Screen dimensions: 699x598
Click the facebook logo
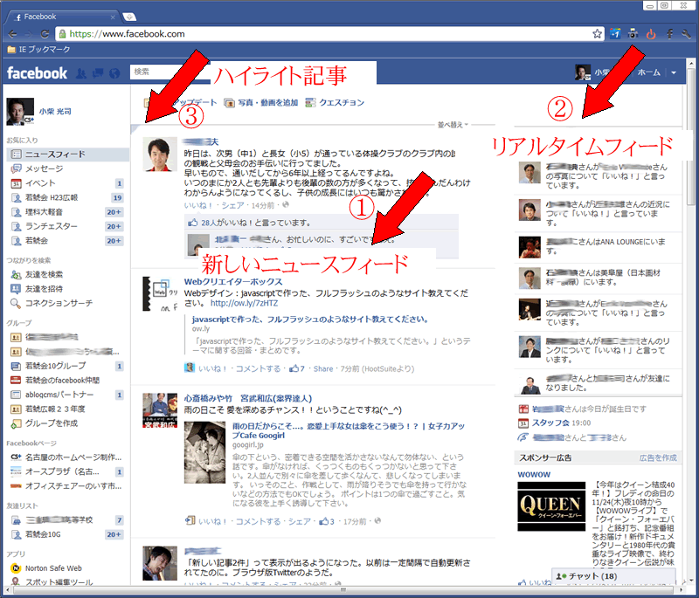click(37, 73)
